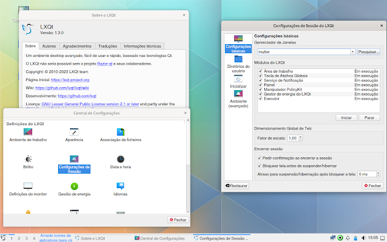Switch to Autores tab
The image size is (387, 242).
pyautogui.click(x=49, y=46)
